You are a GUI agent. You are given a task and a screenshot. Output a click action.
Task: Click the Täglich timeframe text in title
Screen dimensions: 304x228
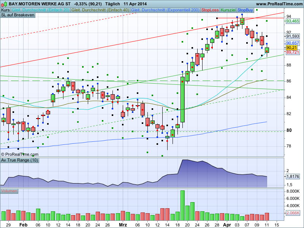tap(112, 4)
